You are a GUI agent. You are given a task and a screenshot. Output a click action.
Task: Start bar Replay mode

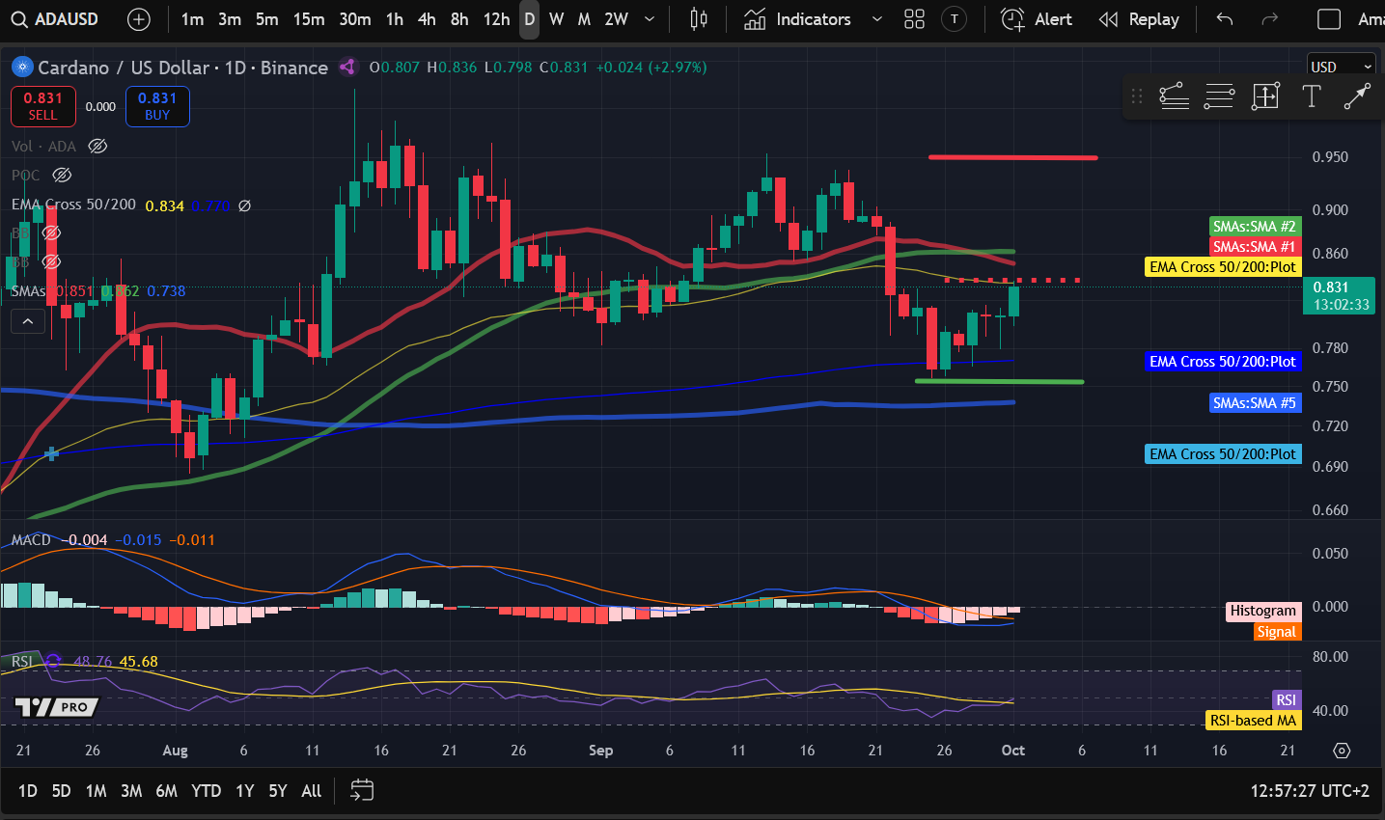[1139, 19]
